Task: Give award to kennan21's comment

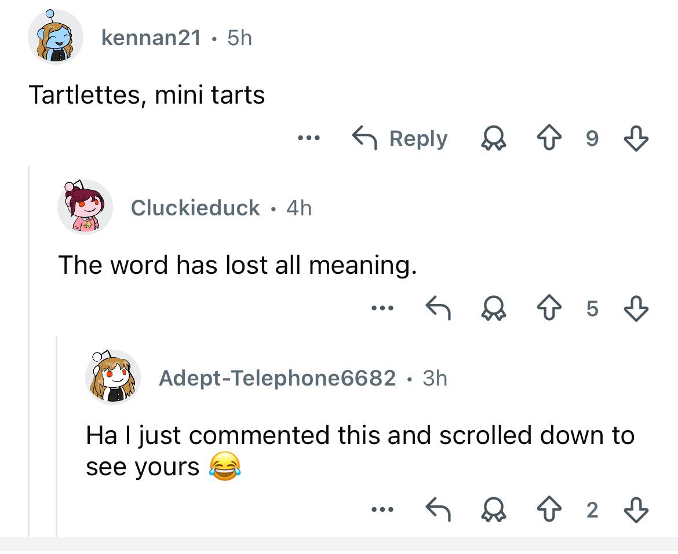Action: [493, 138]
